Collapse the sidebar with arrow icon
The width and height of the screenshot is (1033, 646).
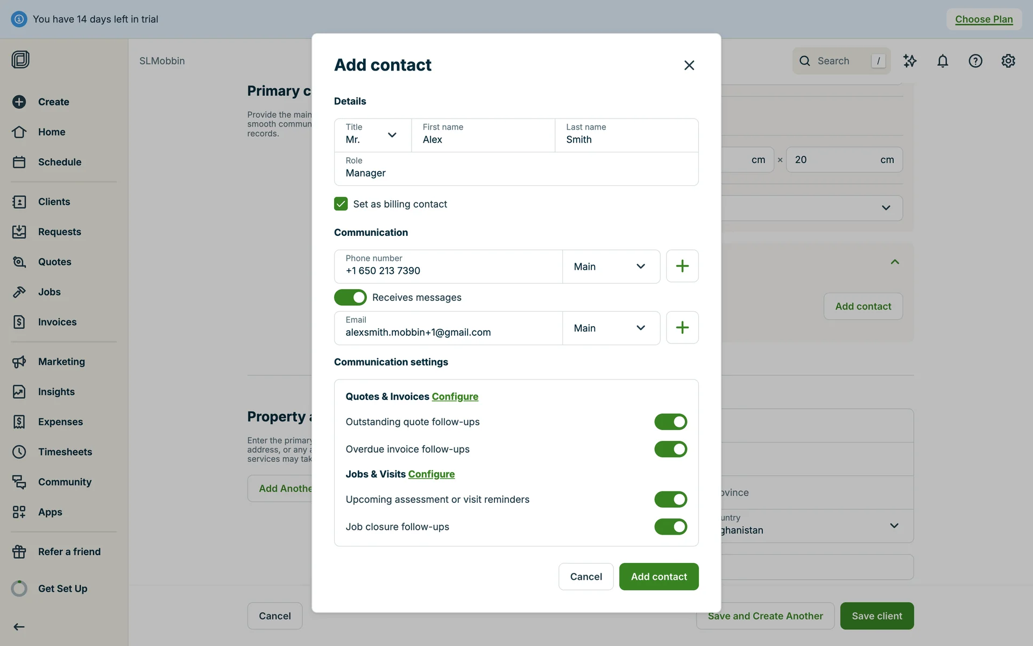[x=19, y=627]
